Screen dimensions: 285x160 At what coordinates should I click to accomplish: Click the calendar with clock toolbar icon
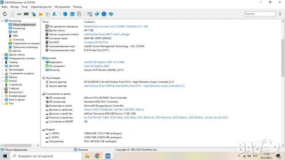79,14
